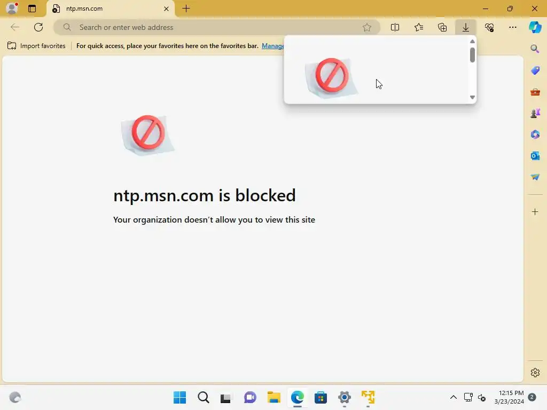Open sidebar Tools briefcase icon

(535, 92)
